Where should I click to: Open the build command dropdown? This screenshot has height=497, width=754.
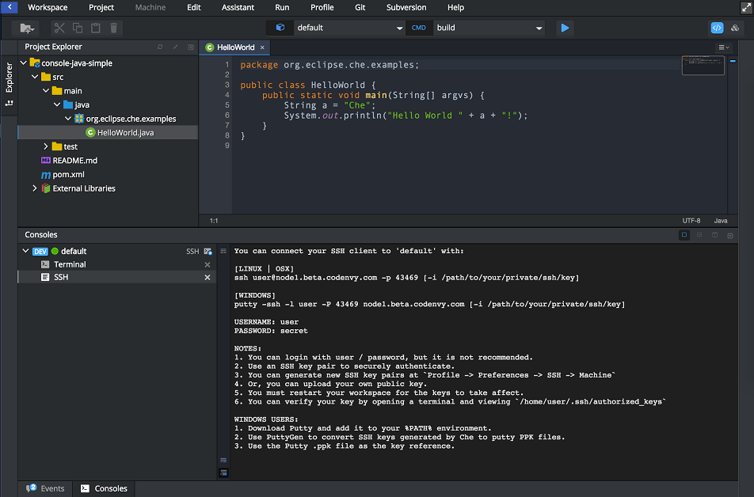point(539,28)
